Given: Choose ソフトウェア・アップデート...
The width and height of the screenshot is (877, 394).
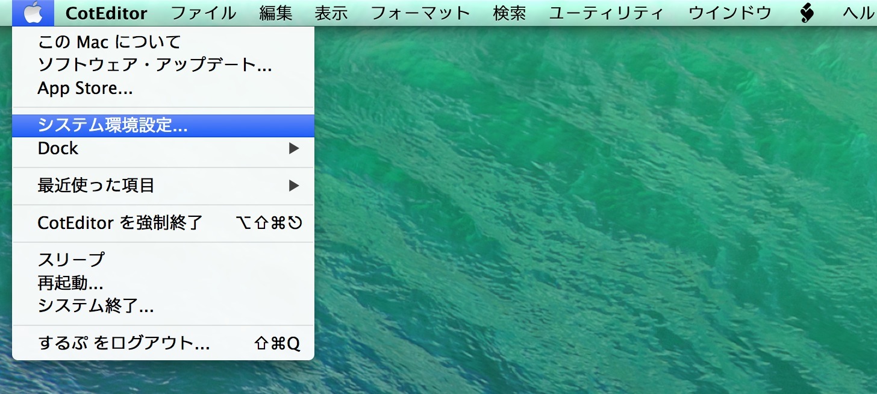Looking at the screenshot, I should click(x=163, y=65).
